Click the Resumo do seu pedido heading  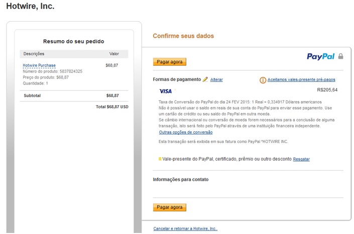pos(74,41)
